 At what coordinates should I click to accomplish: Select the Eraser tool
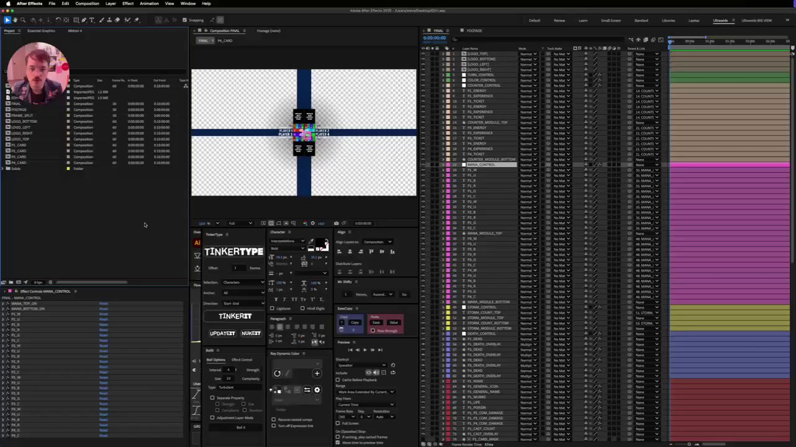[117, 20]
